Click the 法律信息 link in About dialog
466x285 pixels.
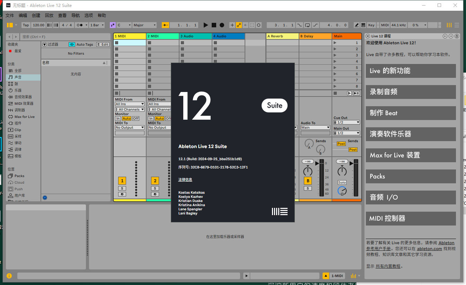[x=185, y=180]
